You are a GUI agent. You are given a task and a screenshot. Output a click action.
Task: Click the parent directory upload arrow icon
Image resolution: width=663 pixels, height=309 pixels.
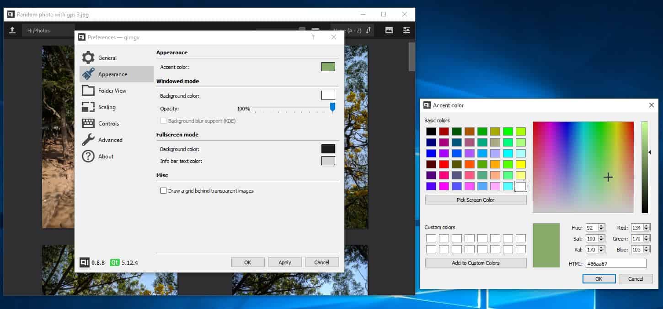(12, 30)
